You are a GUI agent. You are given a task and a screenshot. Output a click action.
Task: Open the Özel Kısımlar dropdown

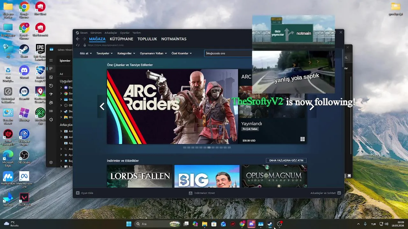(182, 53)
